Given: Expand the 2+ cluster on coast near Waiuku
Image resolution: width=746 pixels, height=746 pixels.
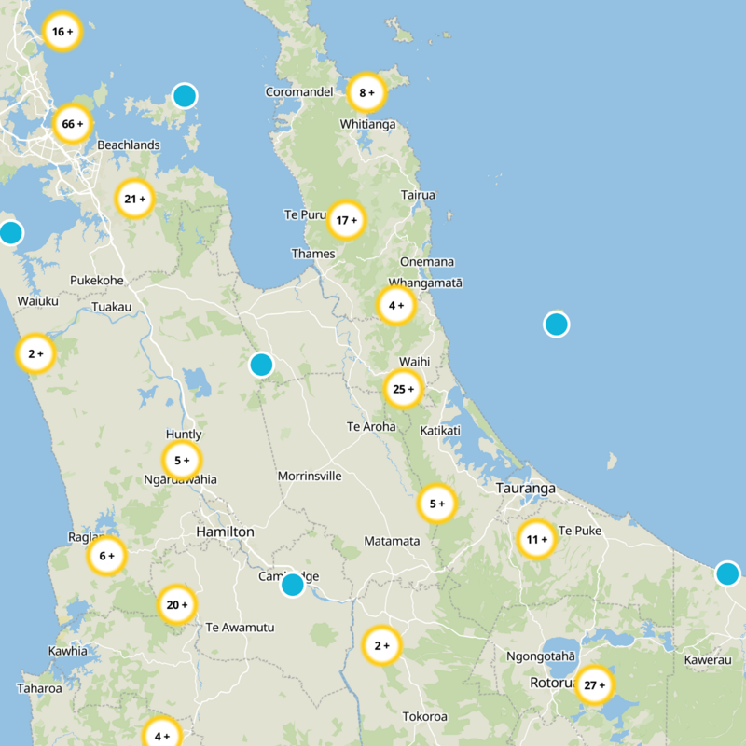Looking at the screenshot, I should pyautogui.click(x=35, y=353).
